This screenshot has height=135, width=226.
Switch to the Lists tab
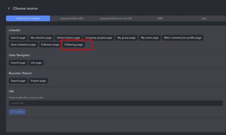pyautogui.click(x=204, y=18)
